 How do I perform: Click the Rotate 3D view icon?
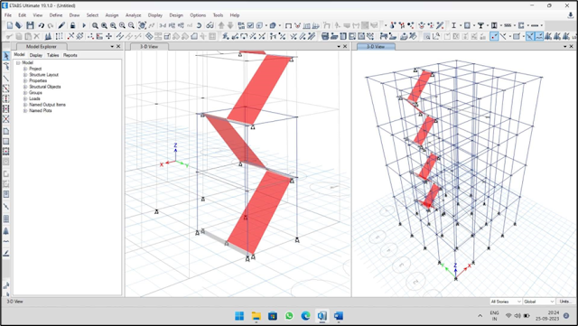(x=199, y=25)
